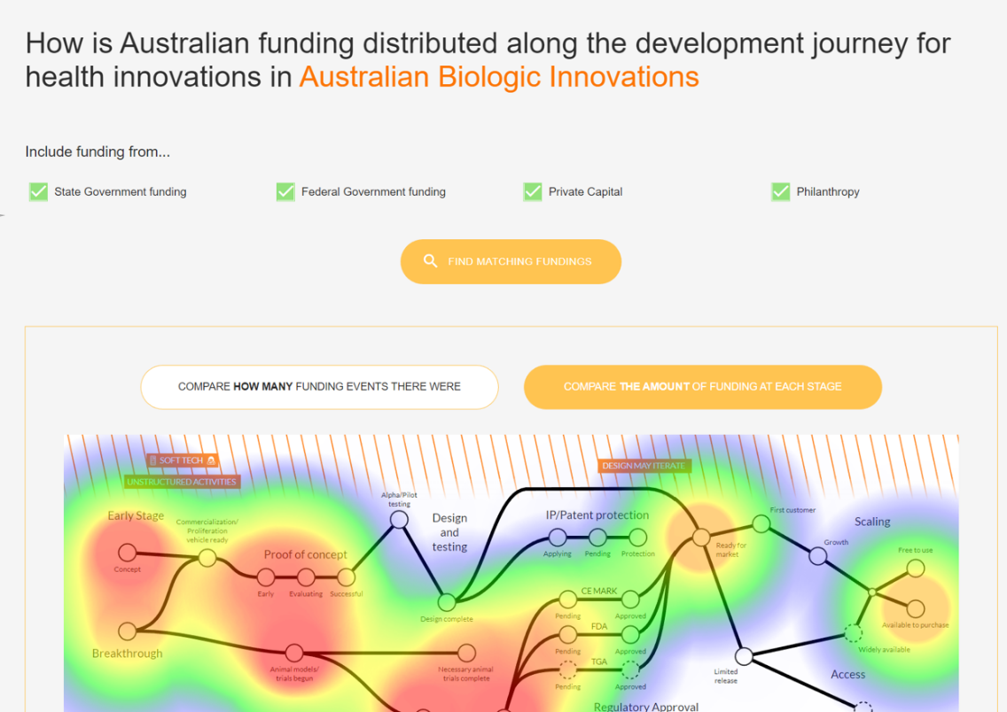Select the Breakthrough node circle
1007x712 pixels.
click(127, 631)
